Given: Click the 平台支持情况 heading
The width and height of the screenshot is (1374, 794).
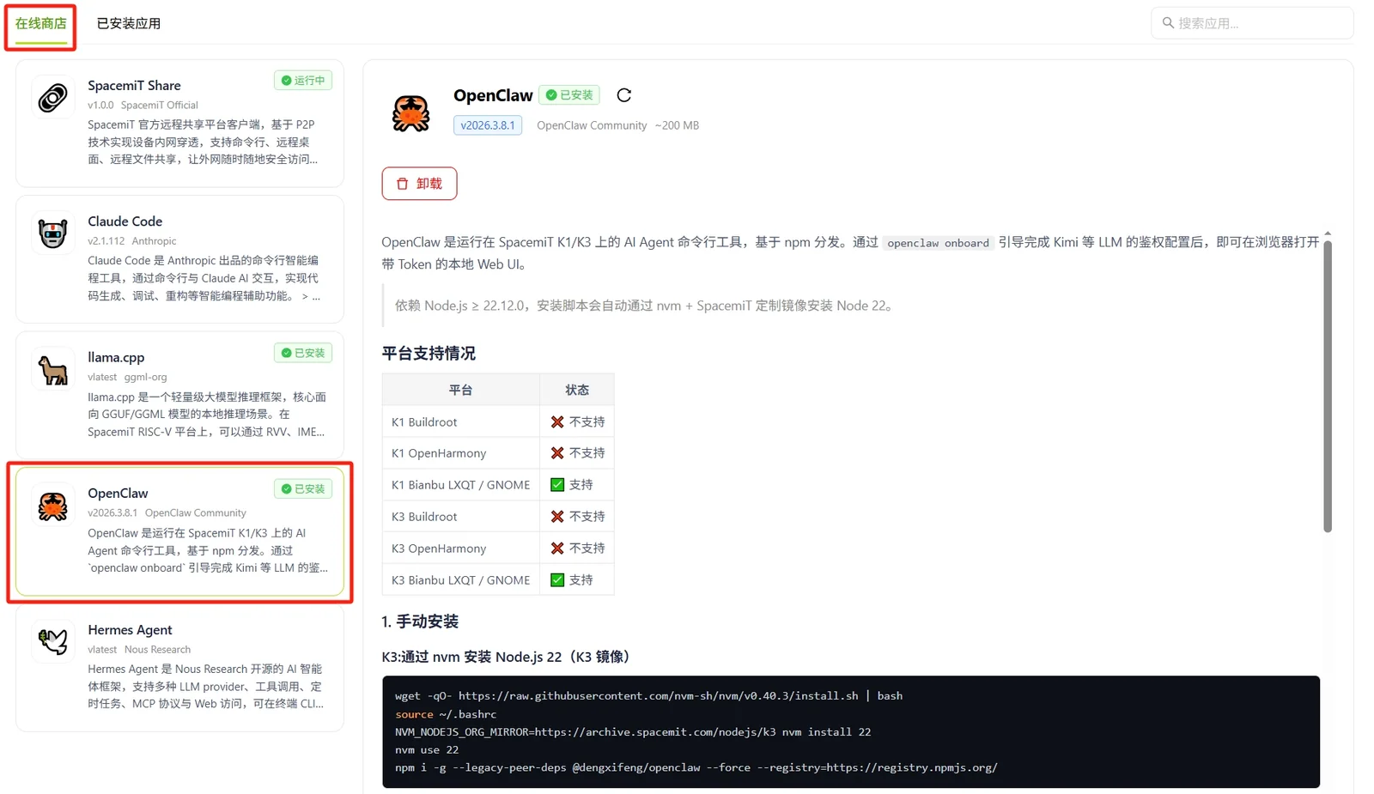Looking at the screenshot, I should click(x=429, y=354).
